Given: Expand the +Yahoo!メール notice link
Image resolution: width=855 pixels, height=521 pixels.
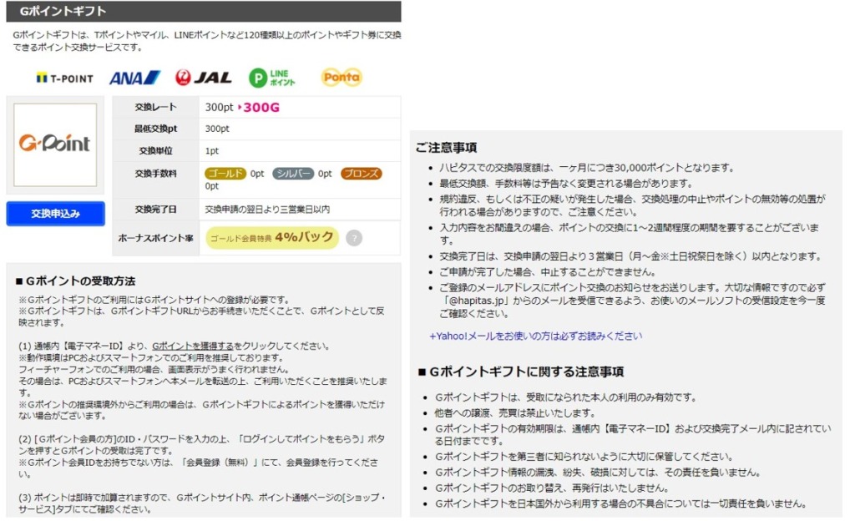Looking at the screenshot, I should [x=535, y=336].
